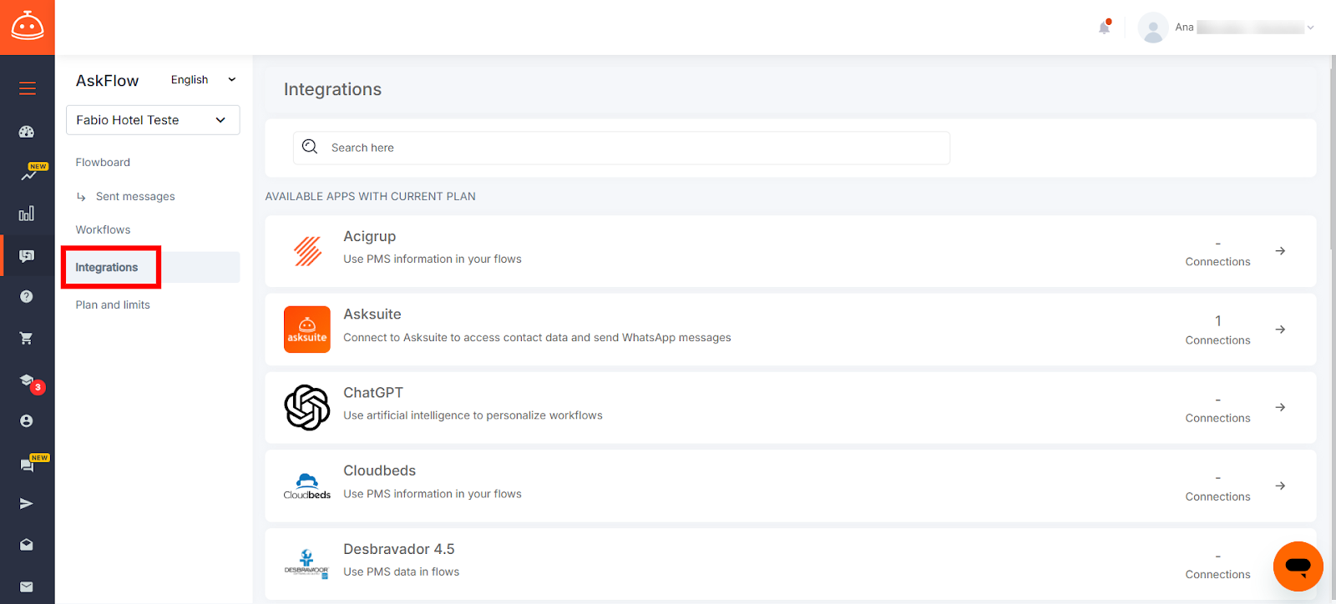Click Connections label in the ChatGPT row
Image resolution: width=1336 pixels, height=604 pixels.
(1218, 419)
